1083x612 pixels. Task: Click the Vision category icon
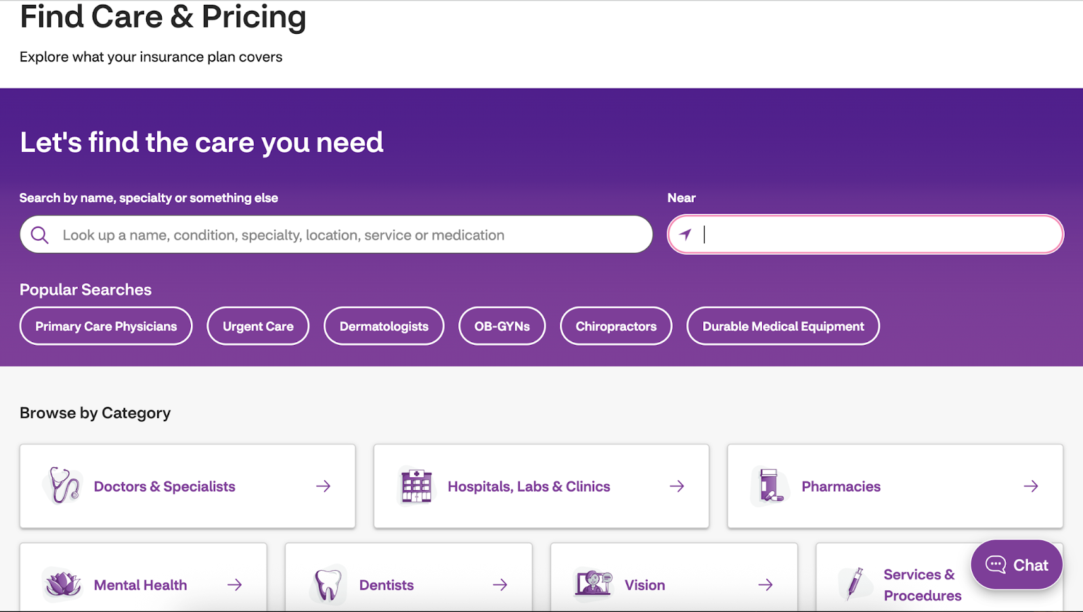593,583
